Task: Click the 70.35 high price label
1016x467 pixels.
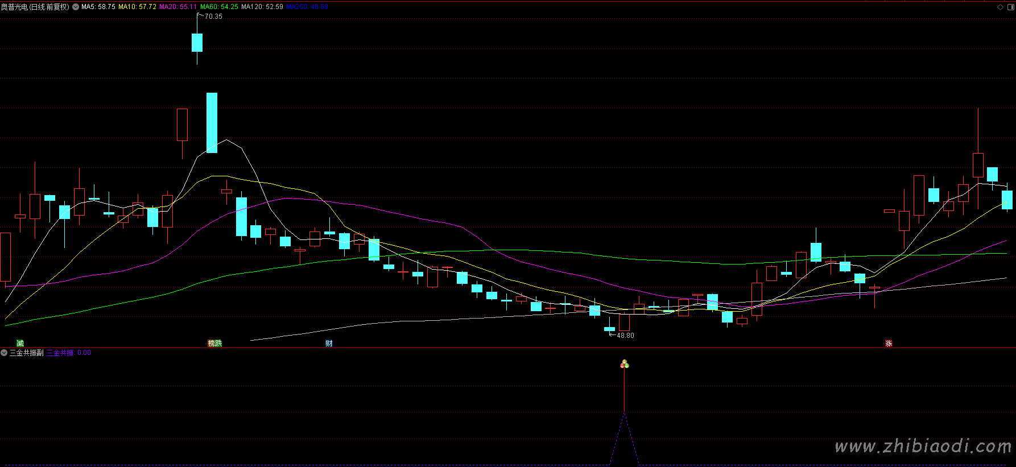Action: coord(213,16)
